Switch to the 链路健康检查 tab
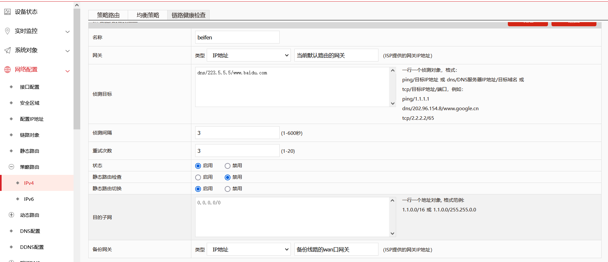Image resolution: width=608 pixels, height=262 pixels. [188, 15]
